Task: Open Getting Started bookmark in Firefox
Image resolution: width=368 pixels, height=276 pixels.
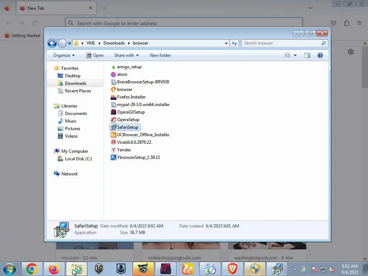Action: tap(23, 36)
